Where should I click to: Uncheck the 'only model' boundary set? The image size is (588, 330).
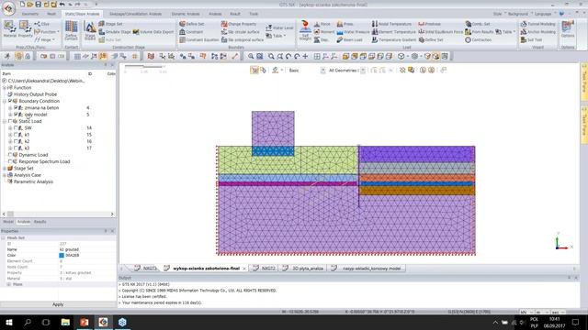(16, 115)
